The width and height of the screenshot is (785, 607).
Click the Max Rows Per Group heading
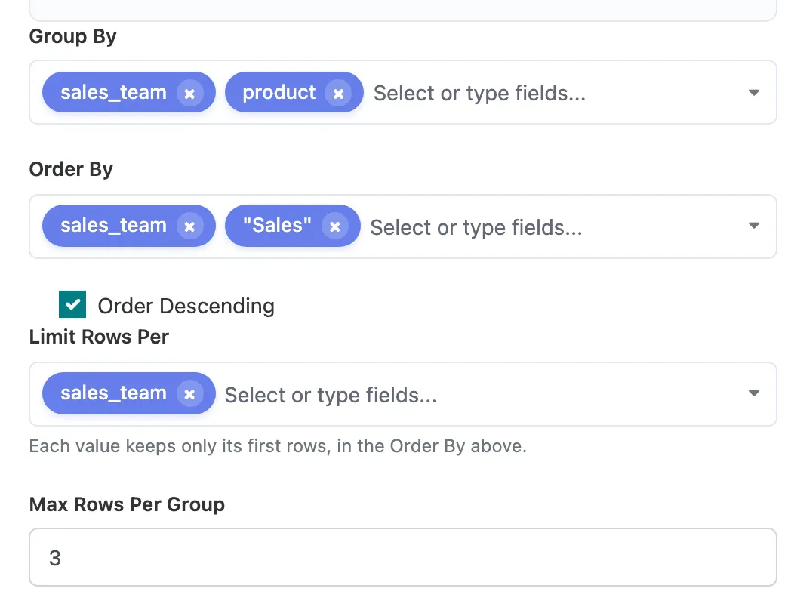click(127, 504)
